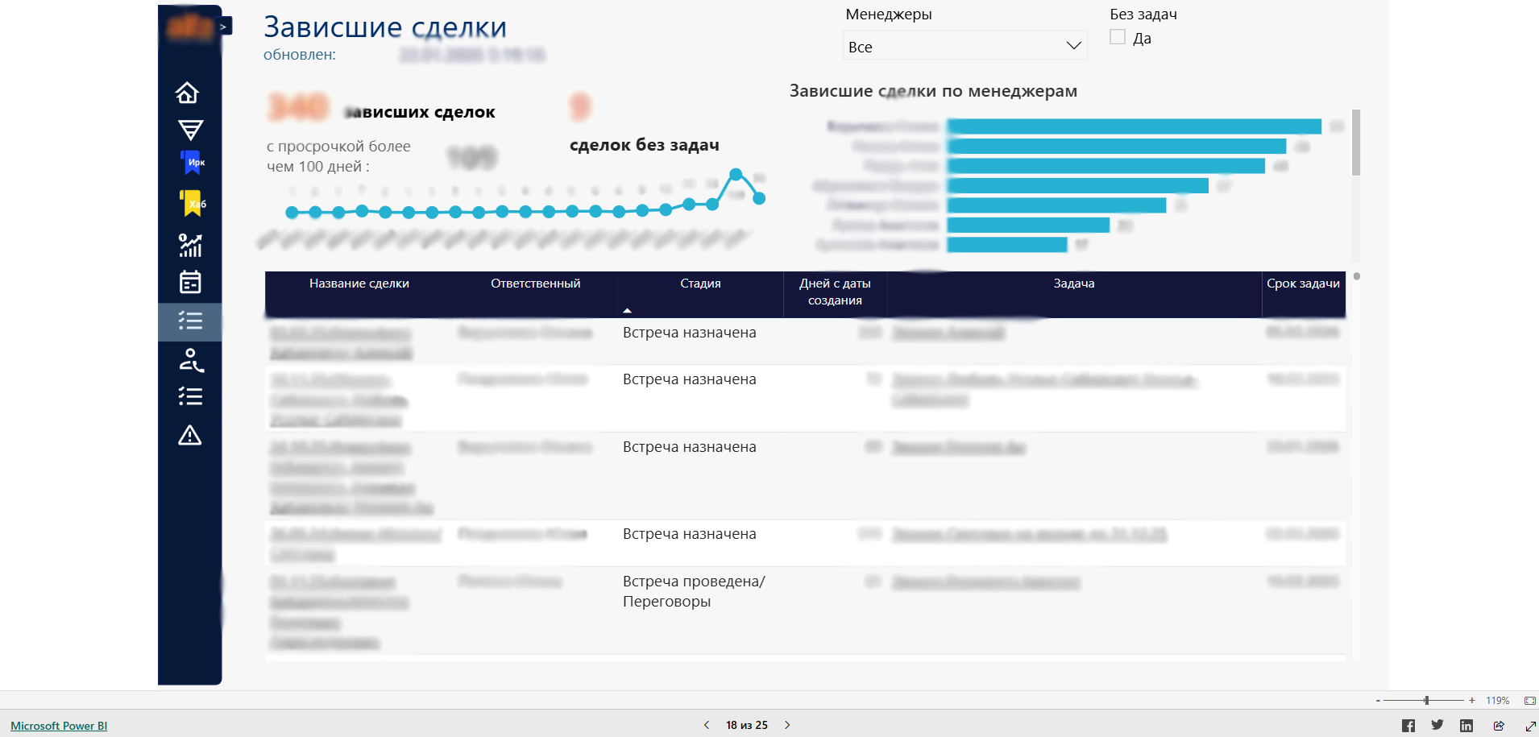Select the yellow Хаб bookmark icon

pyautogui.click(x=192, y=203)
